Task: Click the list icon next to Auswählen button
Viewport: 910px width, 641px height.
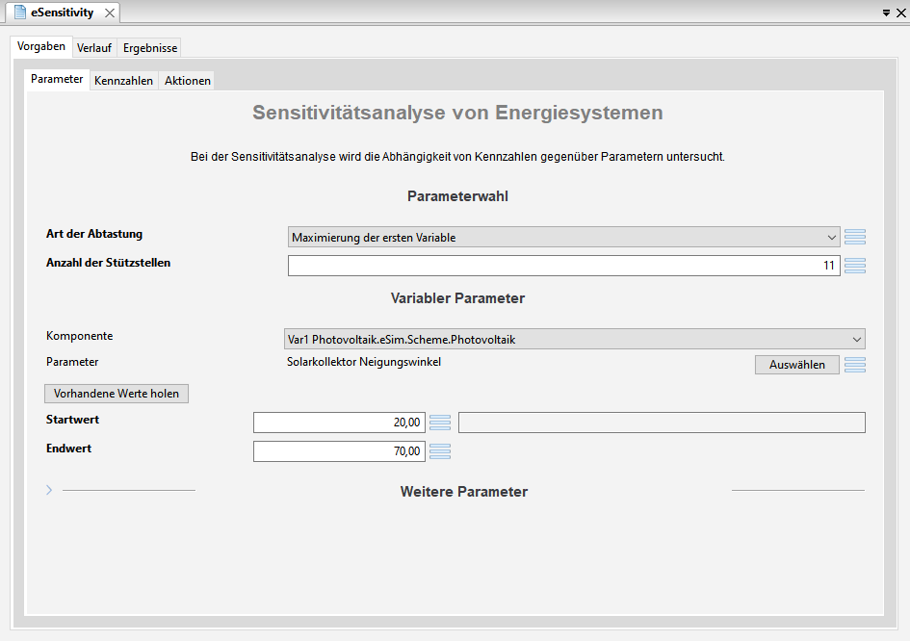Action: (855, 365)
